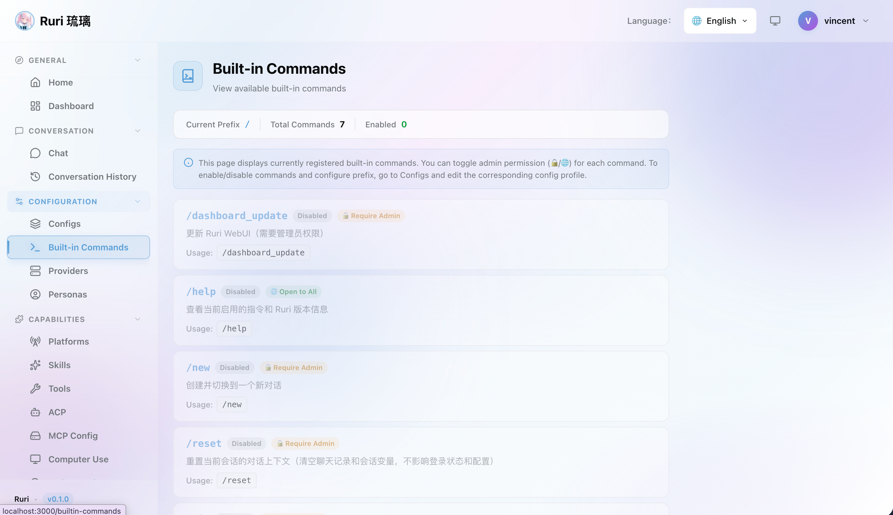Click the Platforms antenna icon
The width and height of the screenshot is (893, 515).
coord(35,341)
